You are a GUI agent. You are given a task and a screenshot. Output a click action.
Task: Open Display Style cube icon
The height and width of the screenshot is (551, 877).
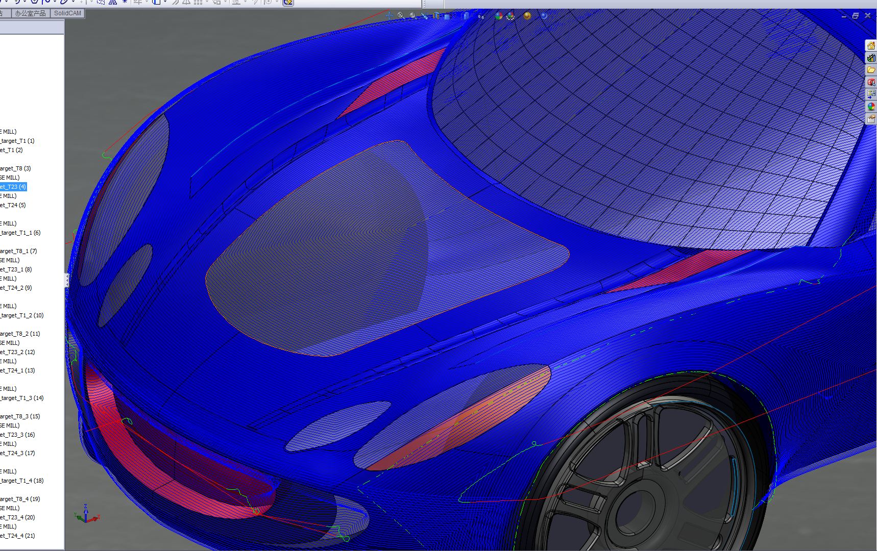(465, 16)
